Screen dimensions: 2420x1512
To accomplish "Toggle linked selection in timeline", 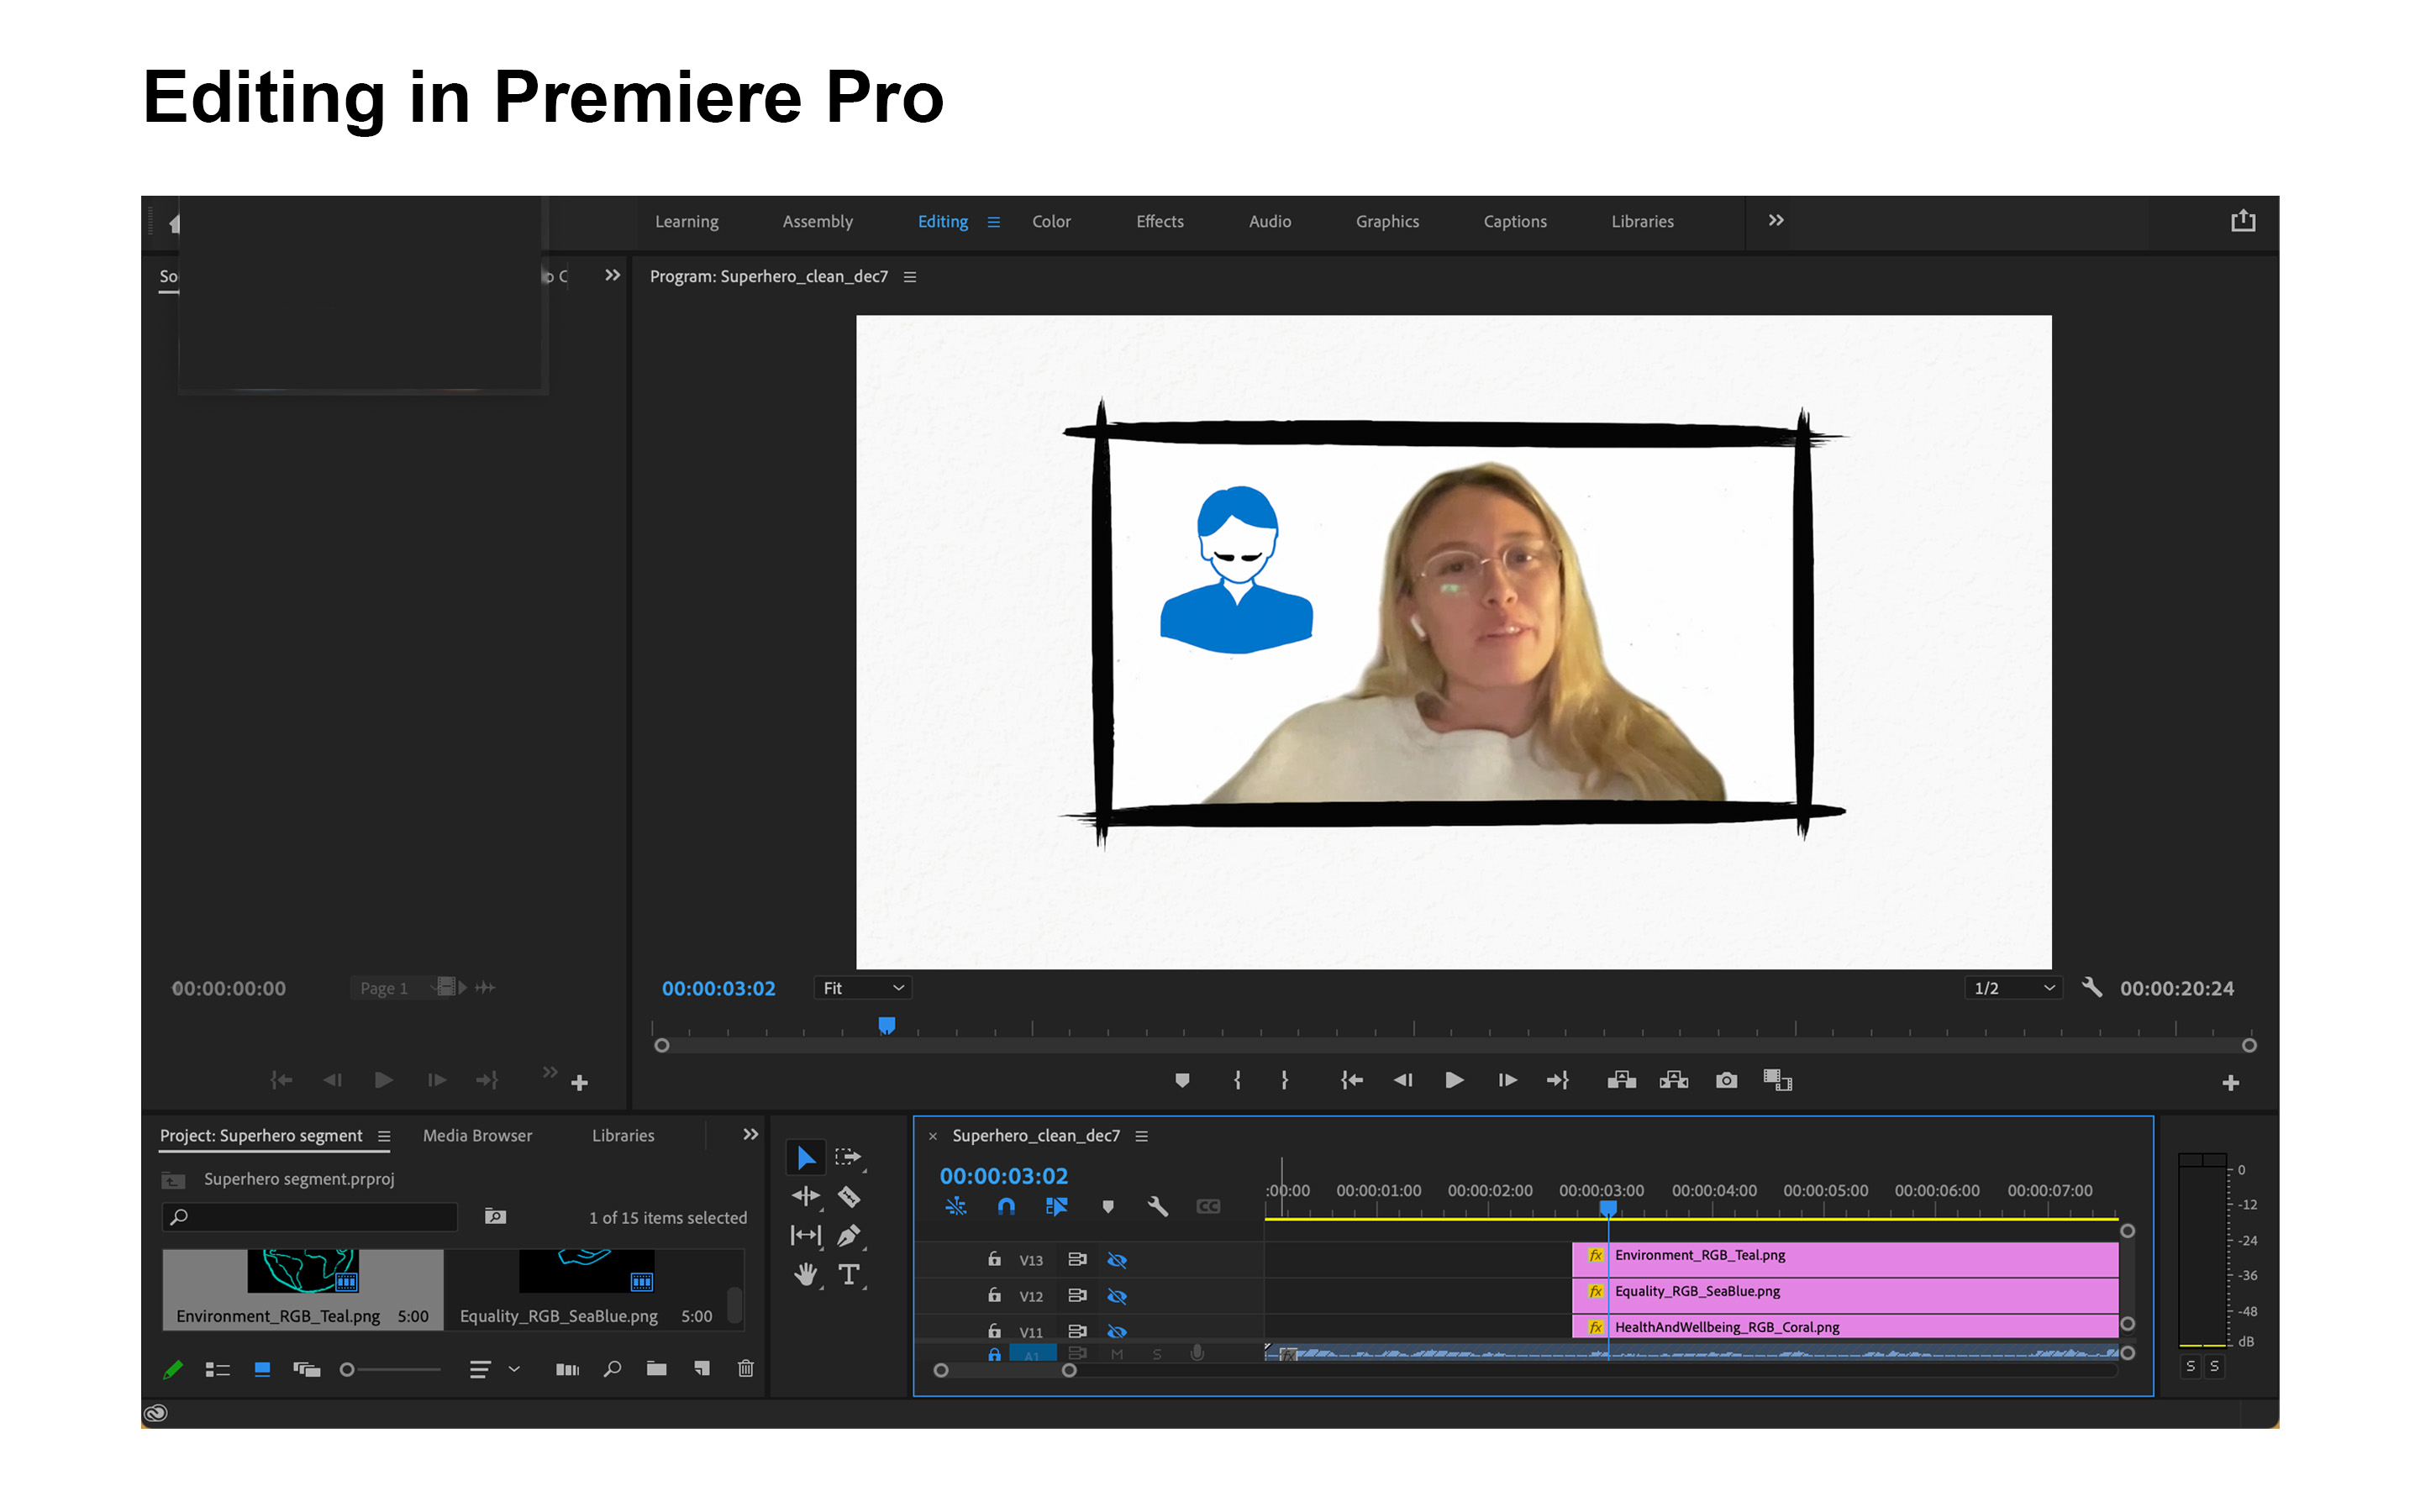I will pos(1056,1206).
